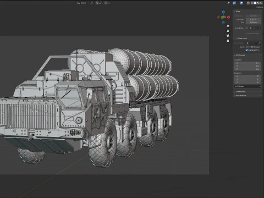Screen dimensions: 264x198
Task: Toggle X-Ray view button
Action: [248, 3]
